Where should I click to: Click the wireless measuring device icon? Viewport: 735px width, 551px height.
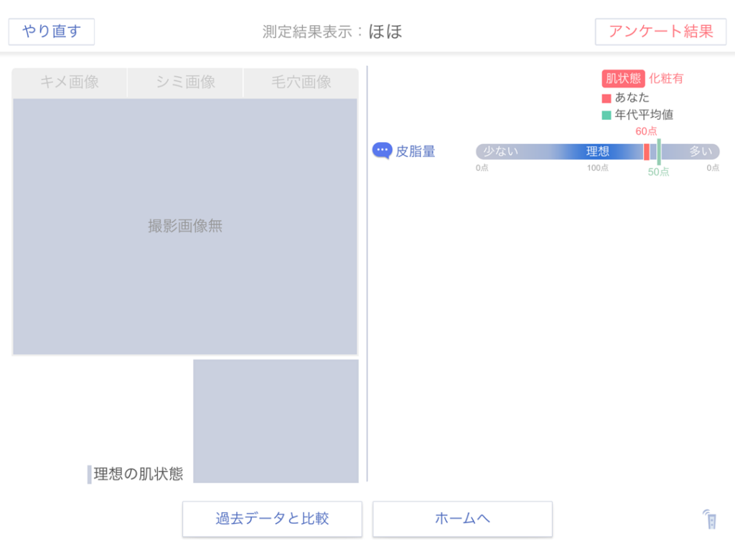[x=710, y=519]
